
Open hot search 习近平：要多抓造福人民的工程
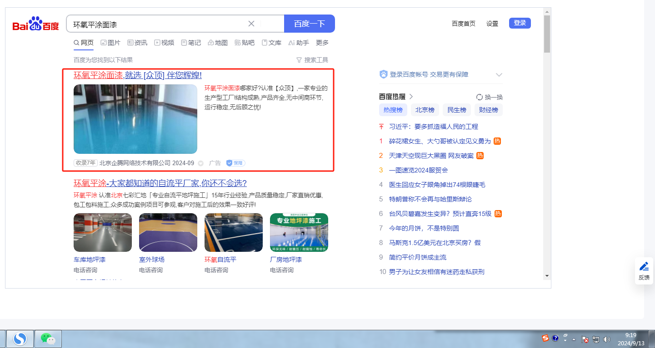[x=434, y=127]
